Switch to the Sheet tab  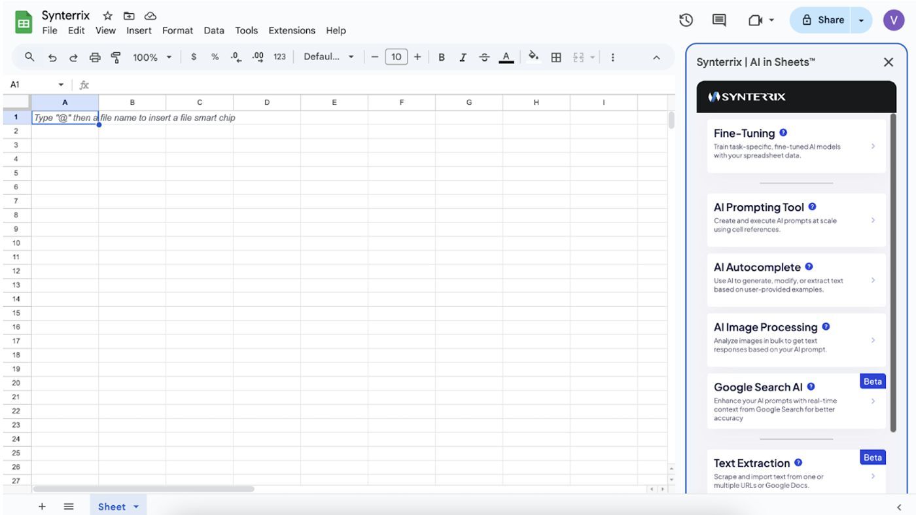click(x=112, y=506)
